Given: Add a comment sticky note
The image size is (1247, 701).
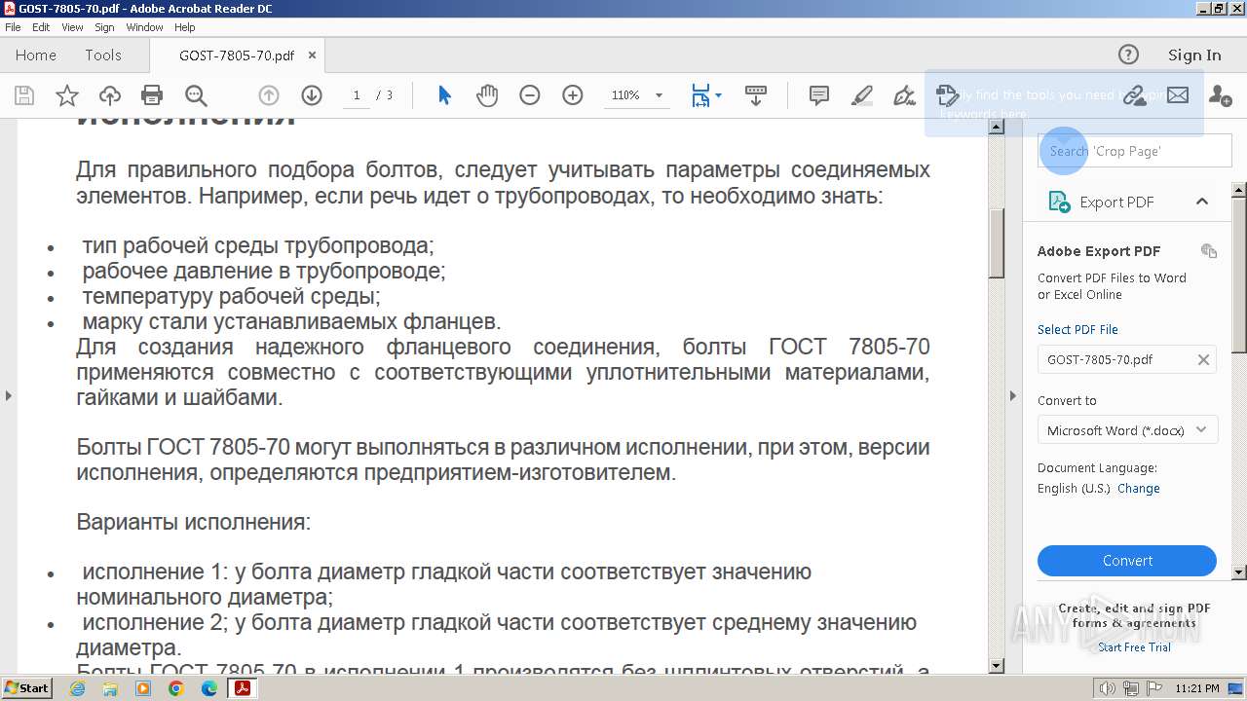Looking at the screenshot, I should click(x=819, y=95).
